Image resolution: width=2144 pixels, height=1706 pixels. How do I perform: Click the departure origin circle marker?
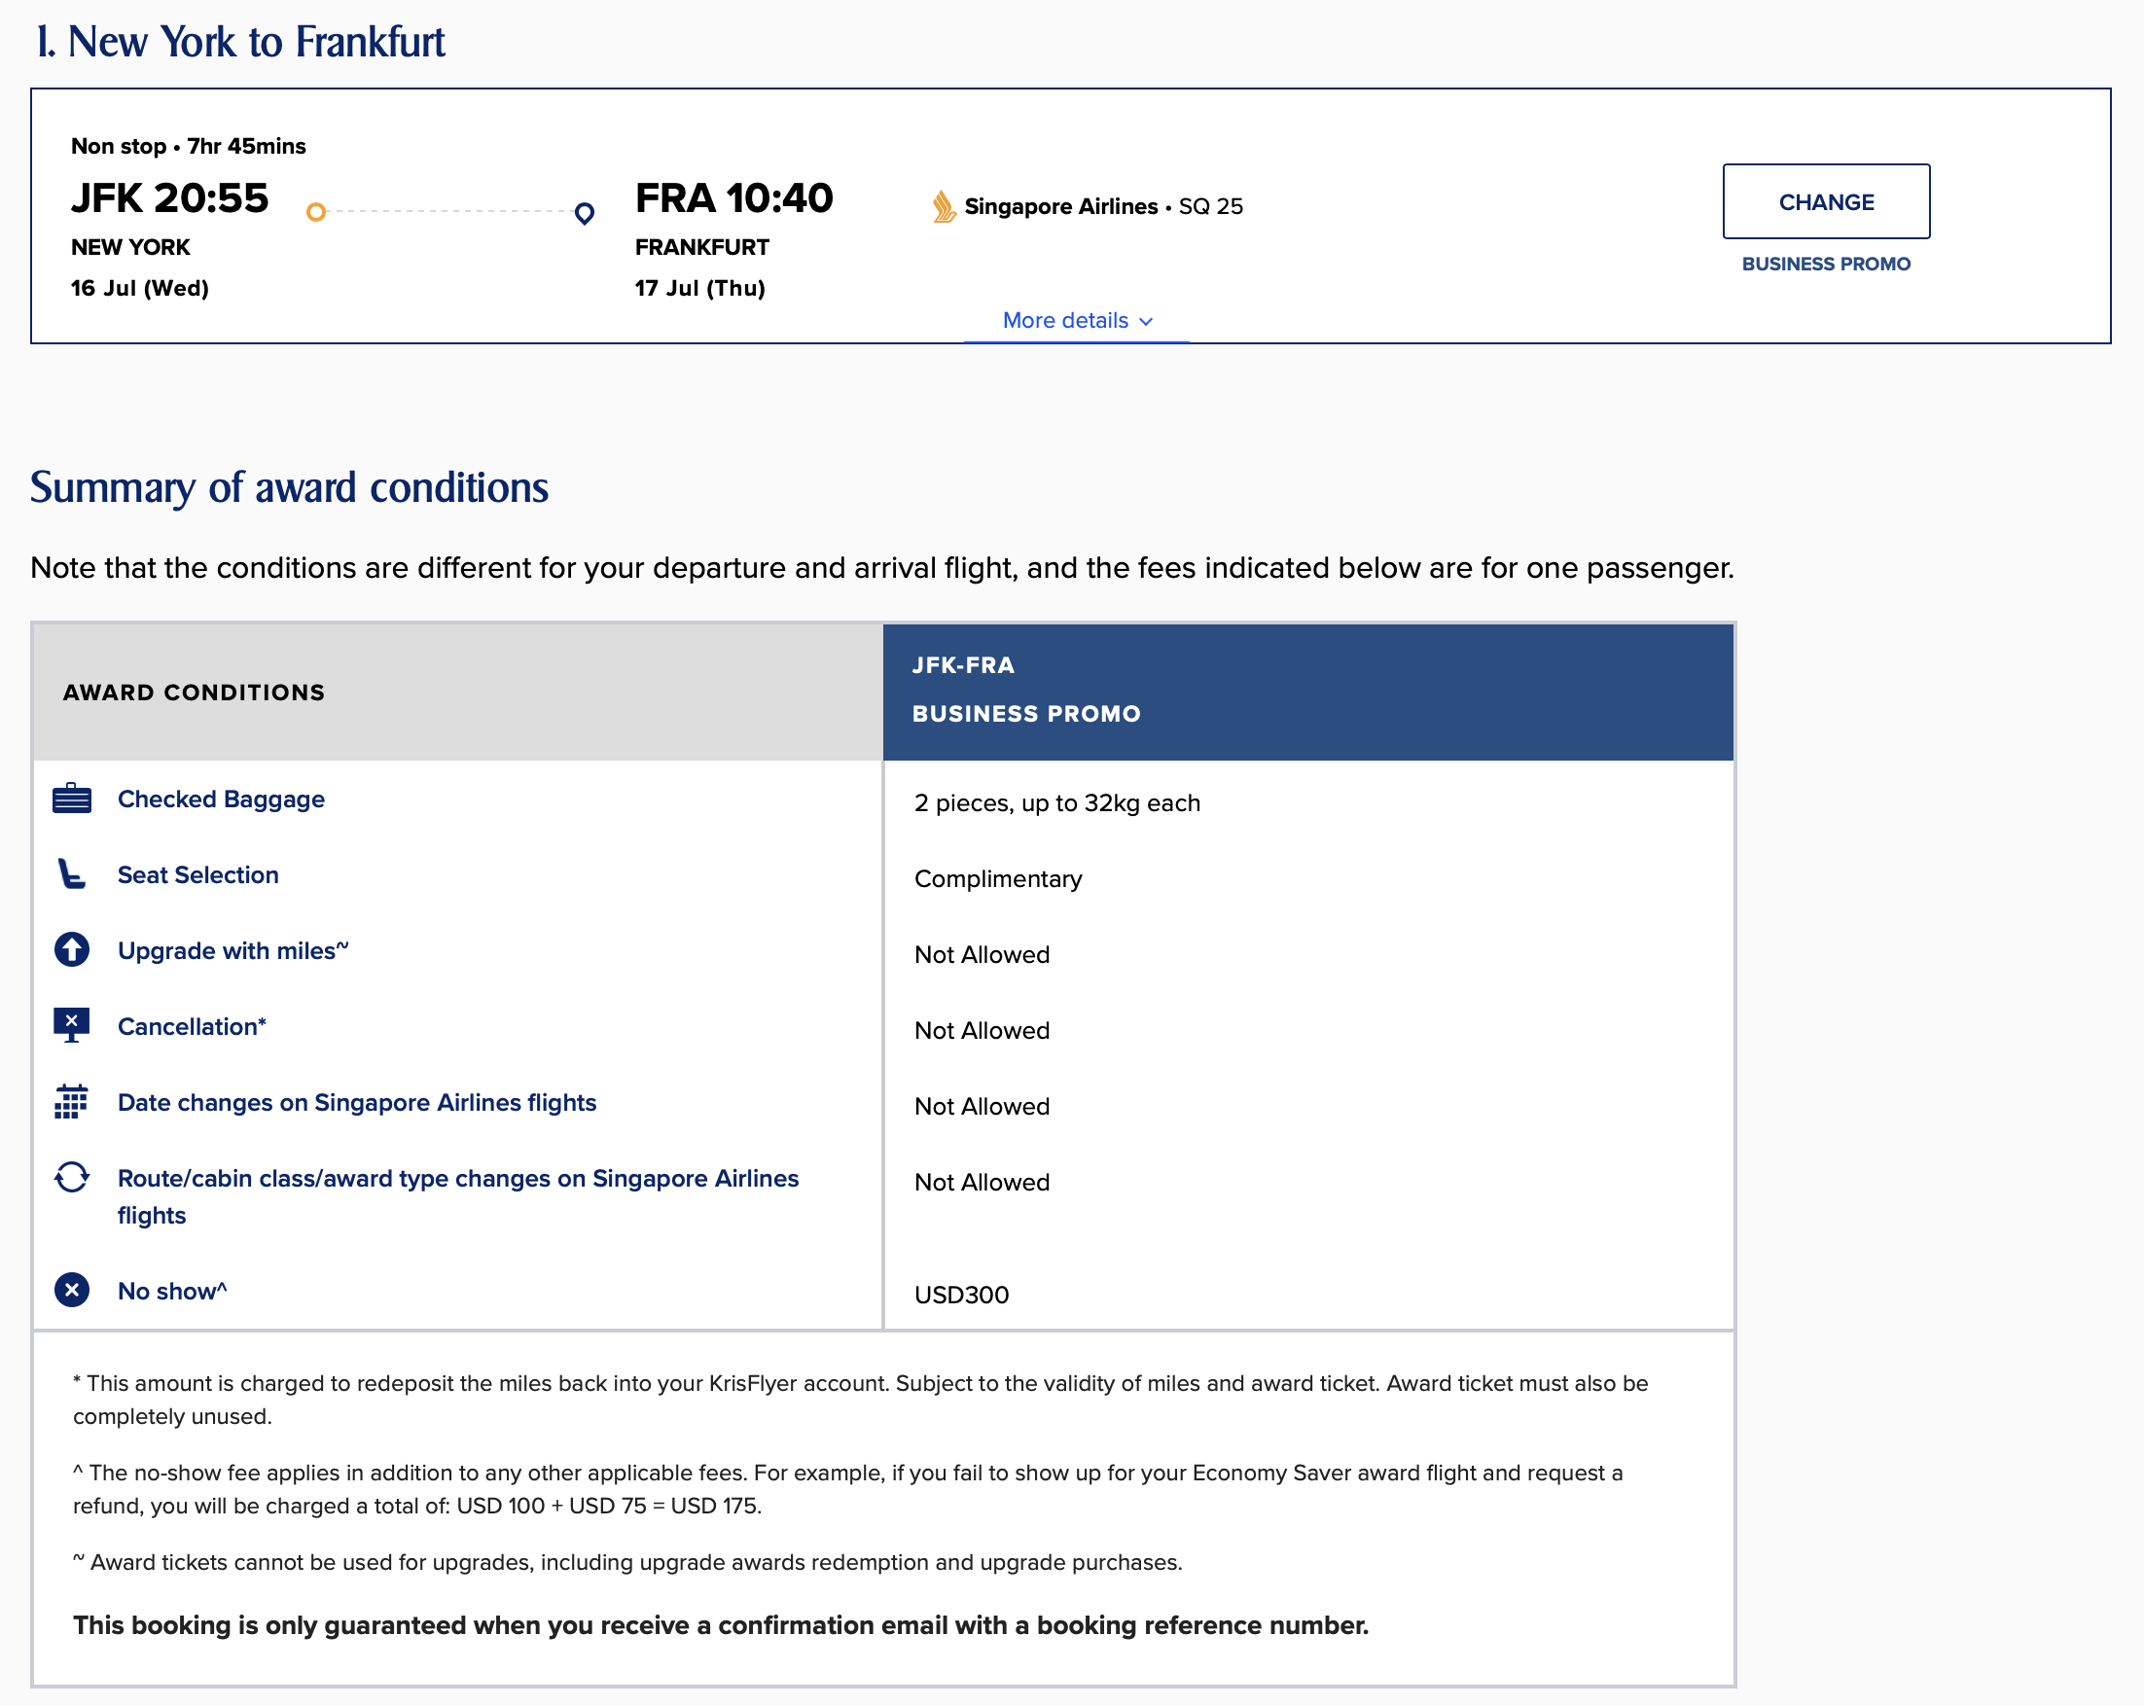pyautogui.click(x=316, y=212)
